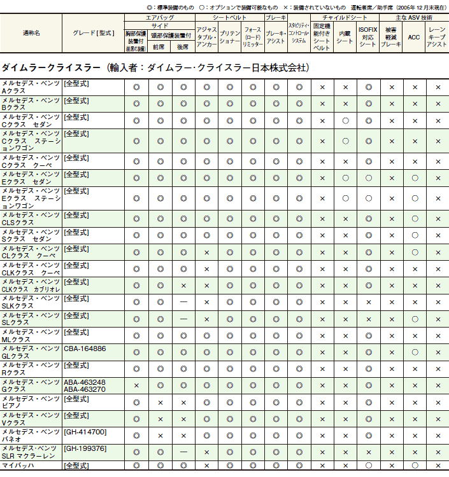Click the メルセデス・ベンツ Bクラス row name
The width and height of the screenshot is (449, 477).
pos(31,104)
